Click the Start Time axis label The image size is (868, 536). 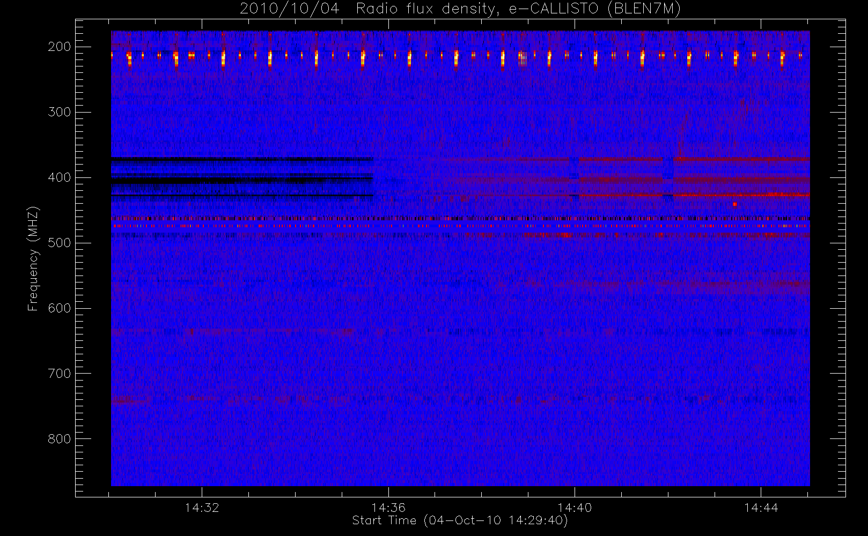pos(460,520)
